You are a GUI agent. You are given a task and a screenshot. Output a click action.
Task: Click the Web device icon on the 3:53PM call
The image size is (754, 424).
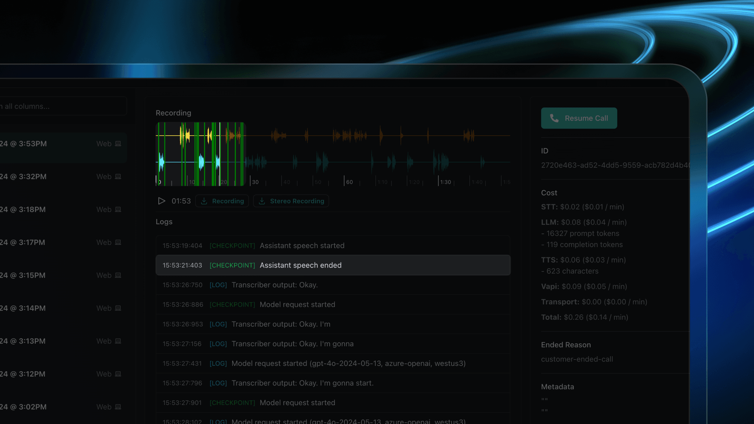[118, 143]
